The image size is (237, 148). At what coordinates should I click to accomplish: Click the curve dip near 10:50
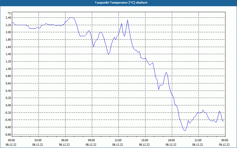pyautogui.click(x=108, y=54)
